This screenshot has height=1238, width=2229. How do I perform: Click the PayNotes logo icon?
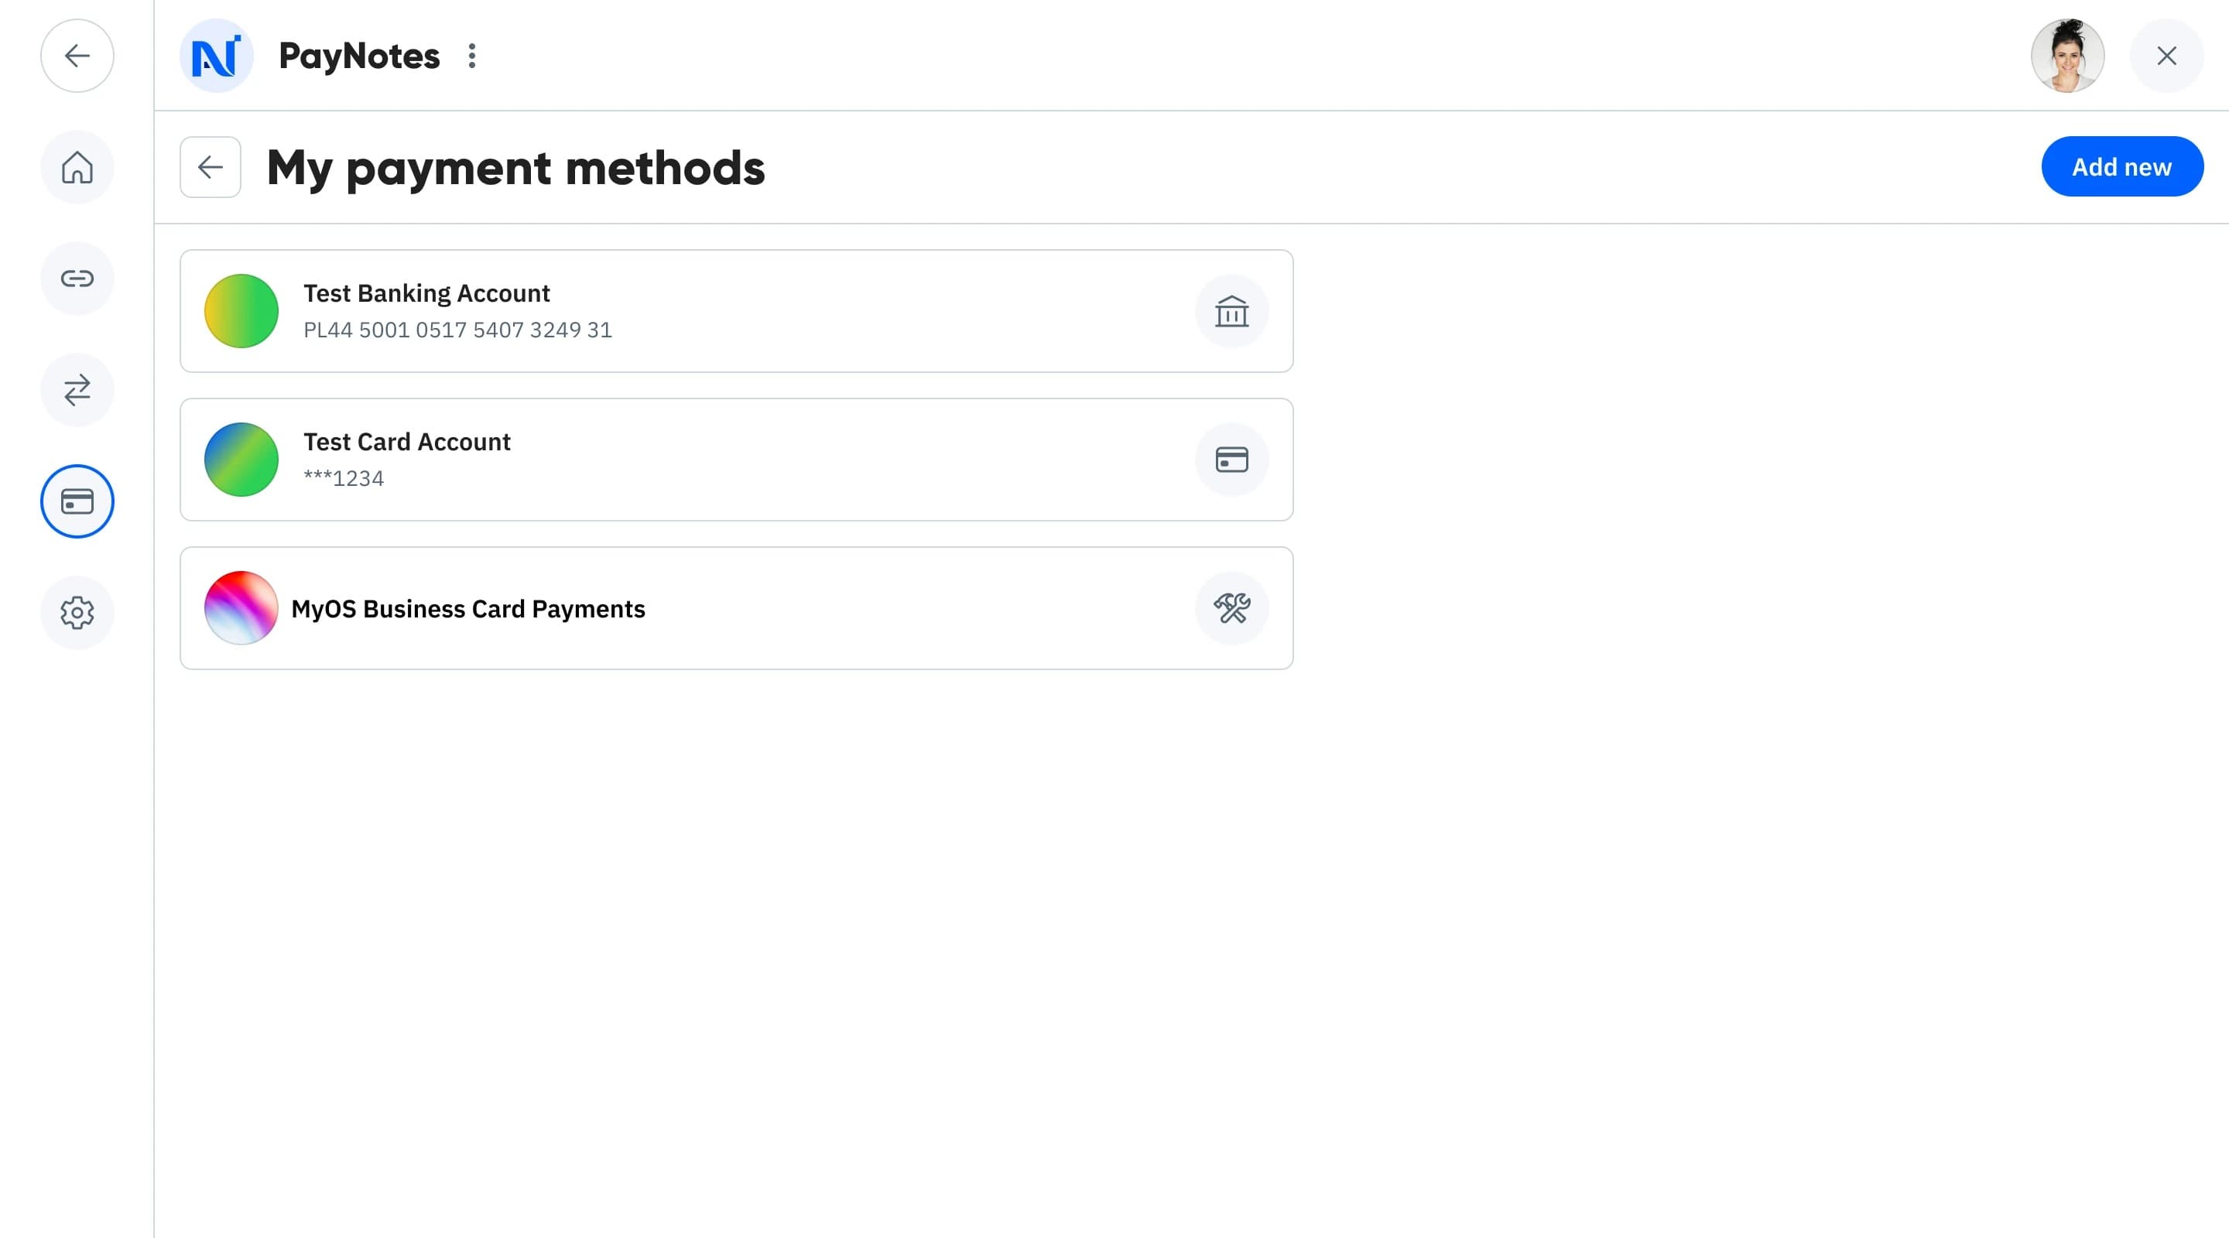coord(217,56)
